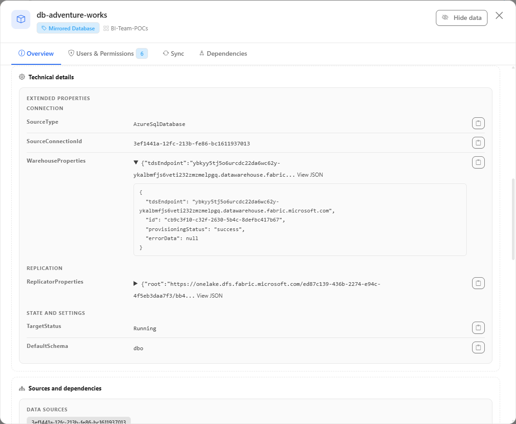Click the Mirrored Database tag
Image resolution: width=516 pixels, height=424 pixels.
[x=68, y=29]
